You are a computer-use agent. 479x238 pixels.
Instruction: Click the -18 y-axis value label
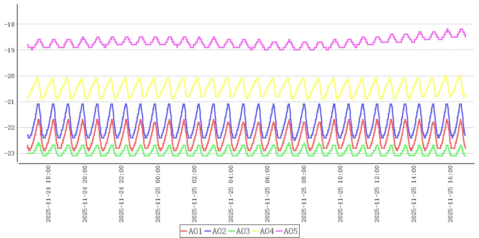coord(9,24)
